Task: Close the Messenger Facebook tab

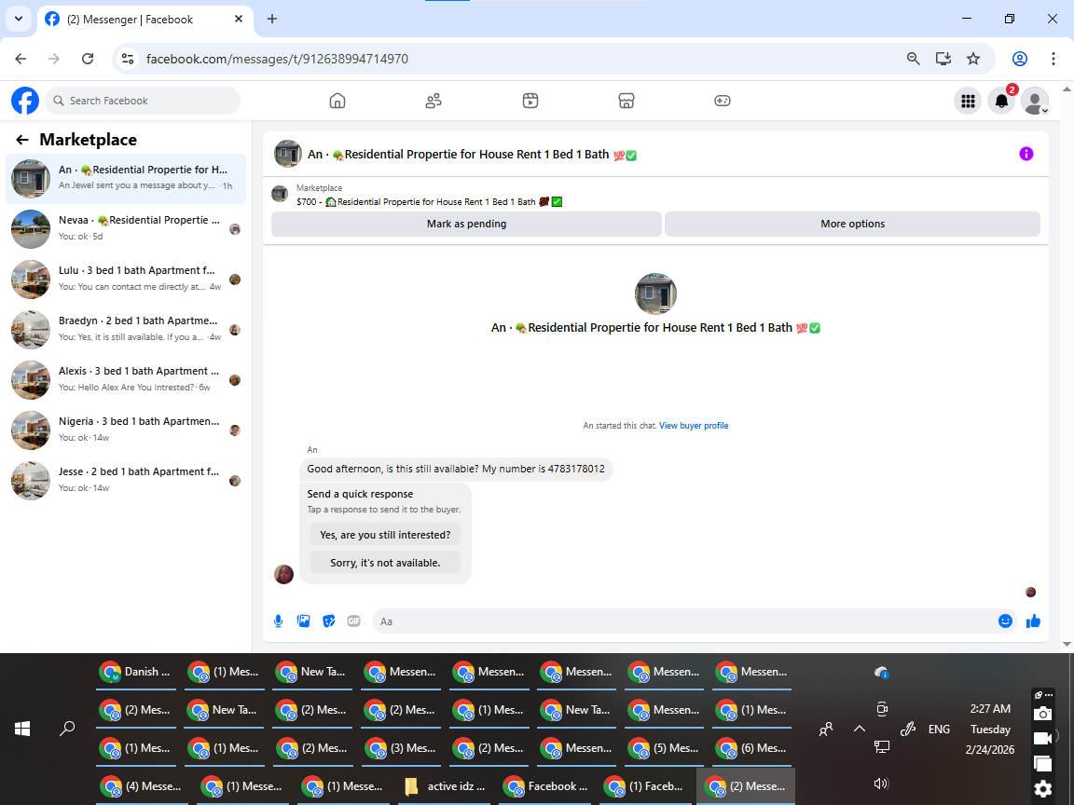Action: pyautogui.click(x=239, y=20)
